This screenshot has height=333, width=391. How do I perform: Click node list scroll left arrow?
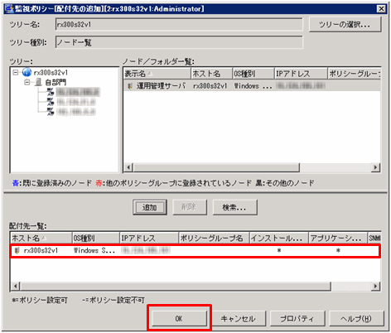[128, 167]
